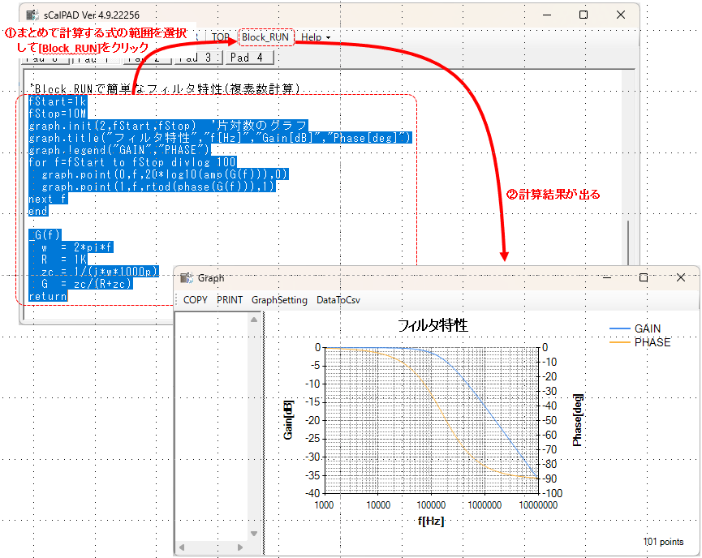The height and width of the screenshot is (558, 702).
Task: Maximize the Graph window
Action: [644, 277]
